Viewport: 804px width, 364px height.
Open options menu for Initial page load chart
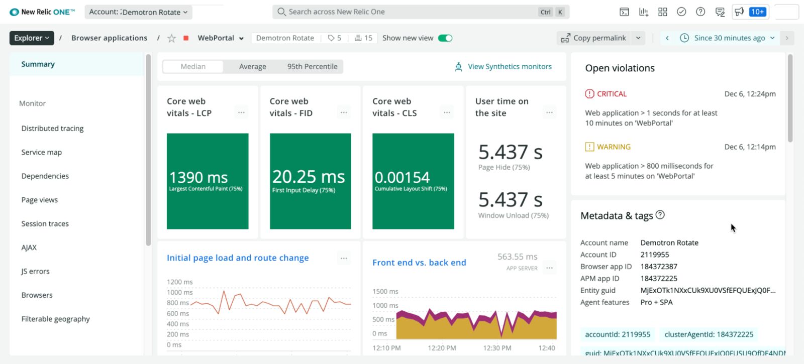(344, 258)
